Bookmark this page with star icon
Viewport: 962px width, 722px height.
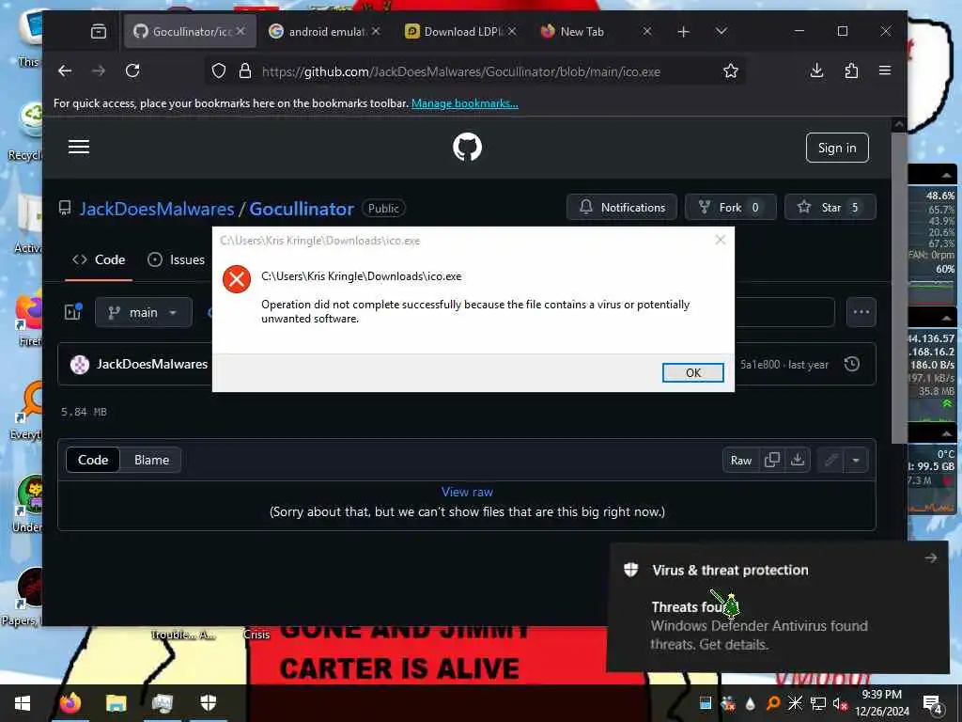tap(730, 71)
